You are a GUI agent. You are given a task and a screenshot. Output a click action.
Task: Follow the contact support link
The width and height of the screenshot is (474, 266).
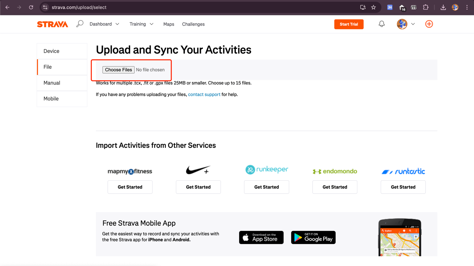point(204,94)
